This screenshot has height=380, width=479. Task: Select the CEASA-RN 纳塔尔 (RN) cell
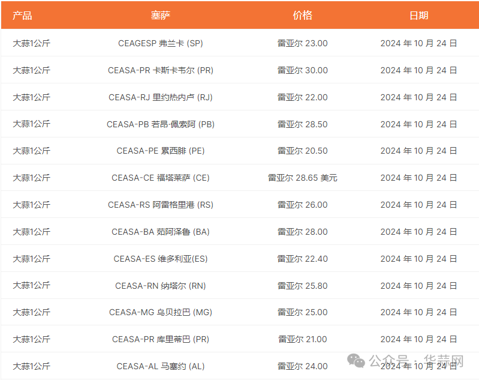[161, 286]
